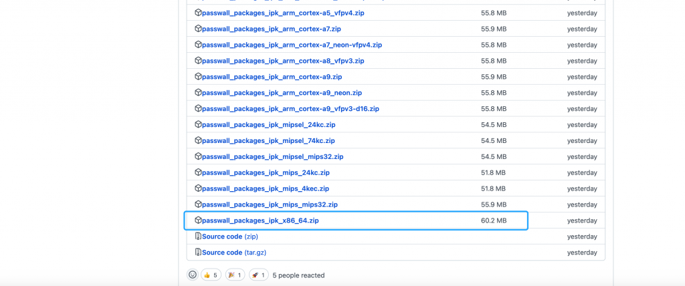Click package icon beside cortex-a8_vfpv3.zip
The height and width of the screenshot is (286, 685).
[198, 61]
